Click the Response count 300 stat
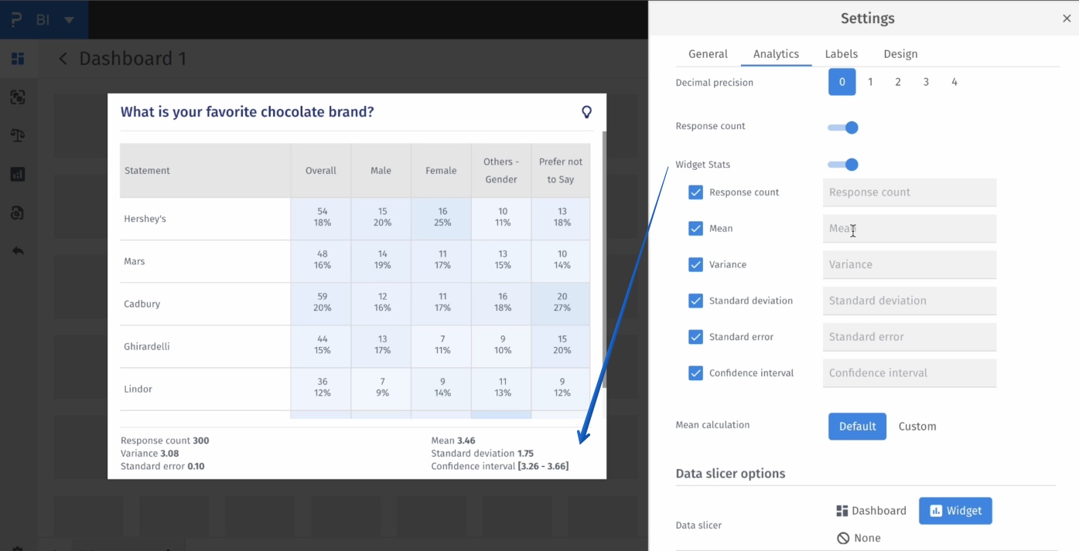Image resolution: width=1079 pixels, height=551 pixels. 165,440
